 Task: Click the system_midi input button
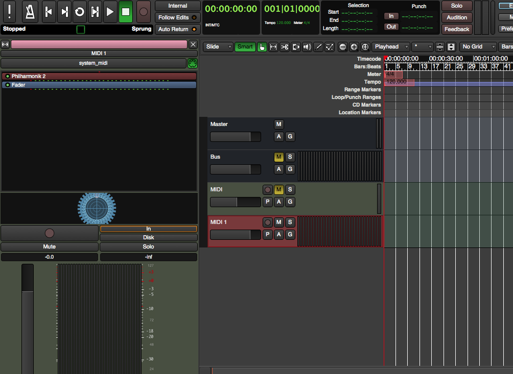click(x=93, y=63)
